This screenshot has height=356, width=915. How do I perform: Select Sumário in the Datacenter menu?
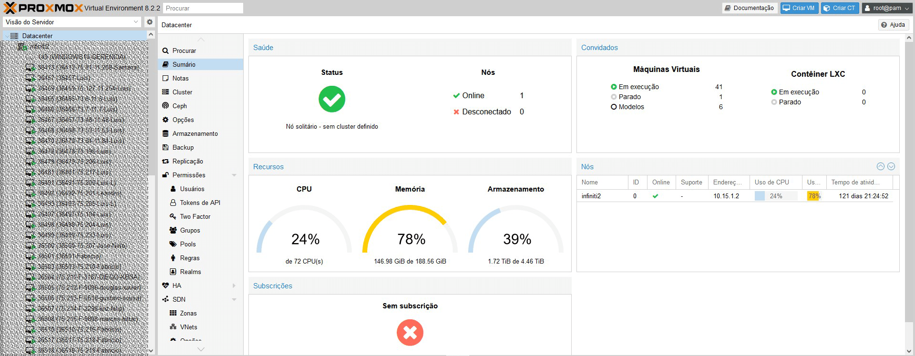184,64
